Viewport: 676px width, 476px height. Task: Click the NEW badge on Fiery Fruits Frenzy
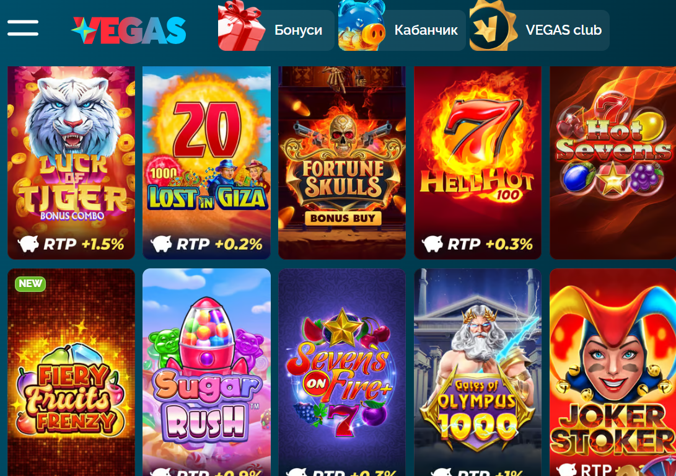pos(30,284)
